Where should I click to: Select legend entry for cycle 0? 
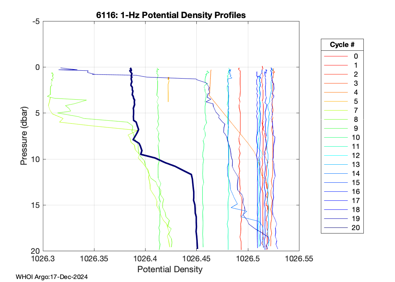355,56
